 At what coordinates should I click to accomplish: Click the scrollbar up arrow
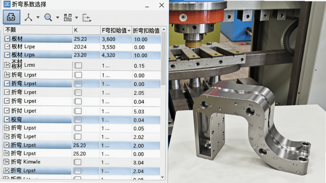coord(164,30)
